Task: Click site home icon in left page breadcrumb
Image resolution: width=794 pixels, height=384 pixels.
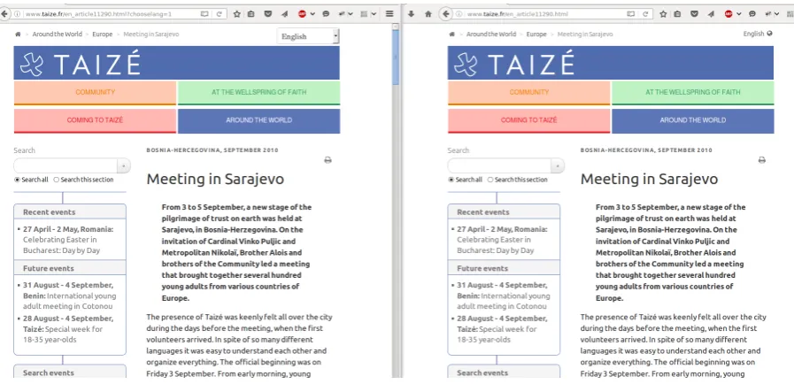Action: coord(19,35)
